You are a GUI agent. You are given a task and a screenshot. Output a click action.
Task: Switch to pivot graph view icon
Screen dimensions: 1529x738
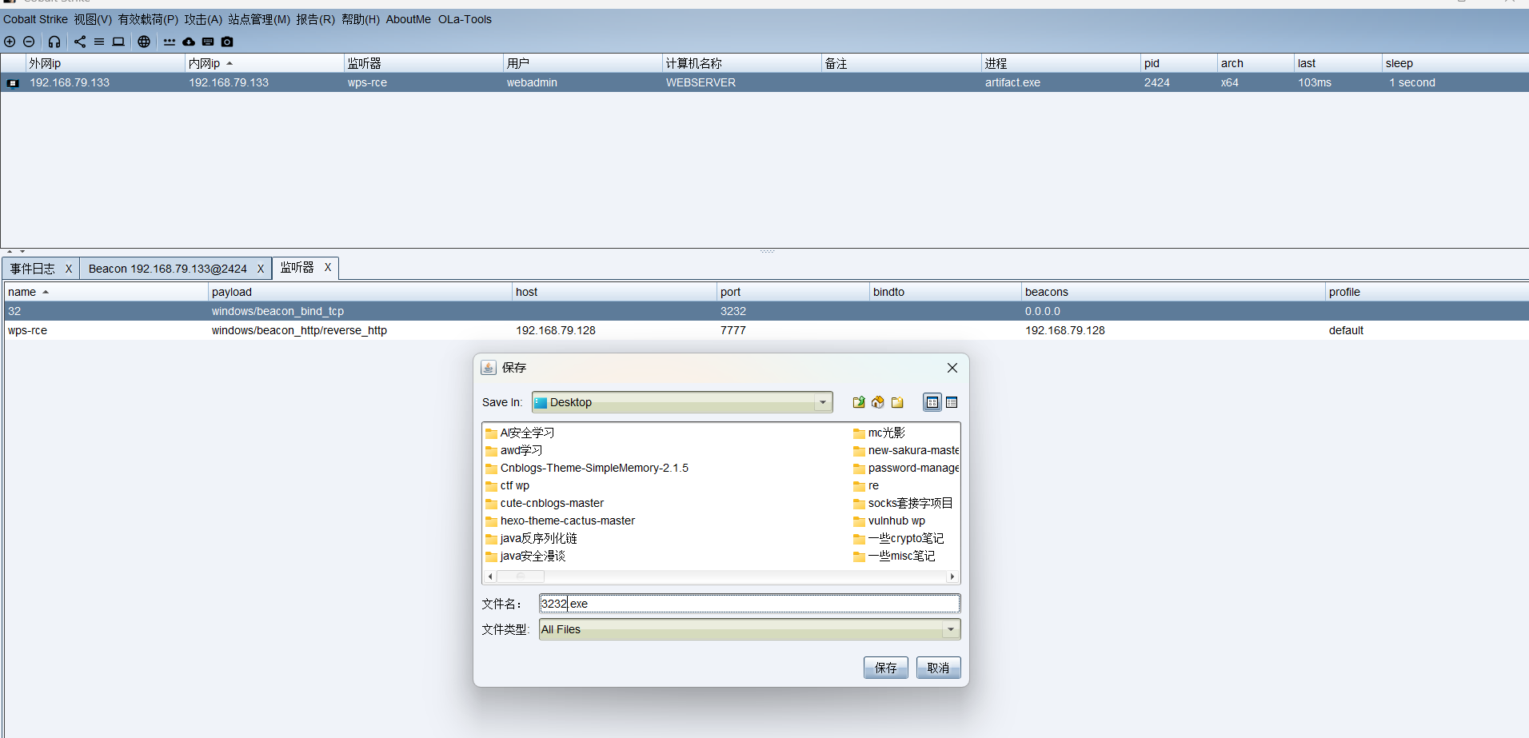pyautogui.click(x=80, y=42)
